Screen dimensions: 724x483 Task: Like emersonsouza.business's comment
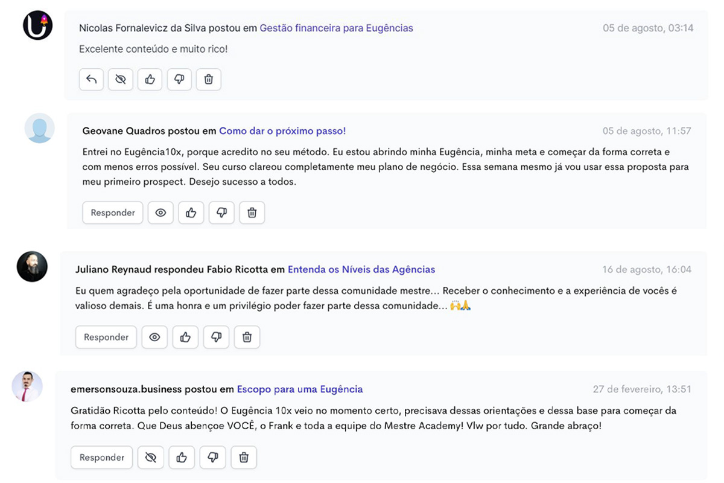[x=181, y=457]
